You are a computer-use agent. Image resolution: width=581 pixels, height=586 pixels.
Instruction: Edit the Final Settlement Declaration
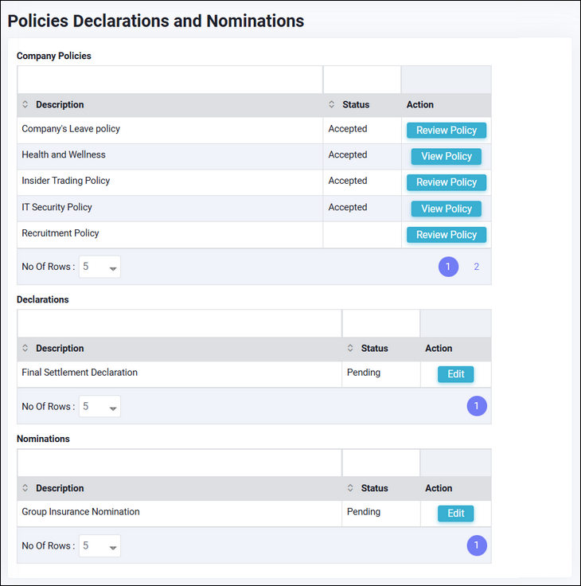click(x=455, y=374)
